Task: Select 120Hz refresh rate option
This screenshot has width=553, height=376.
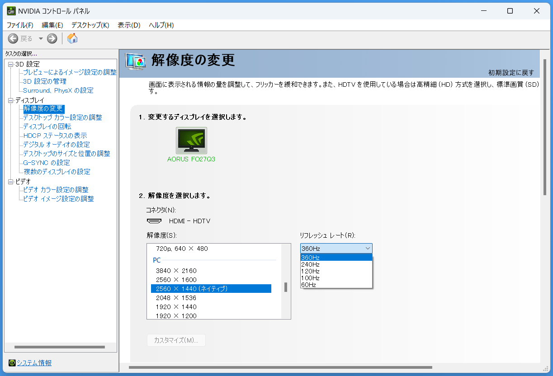Action: (336, 271)
